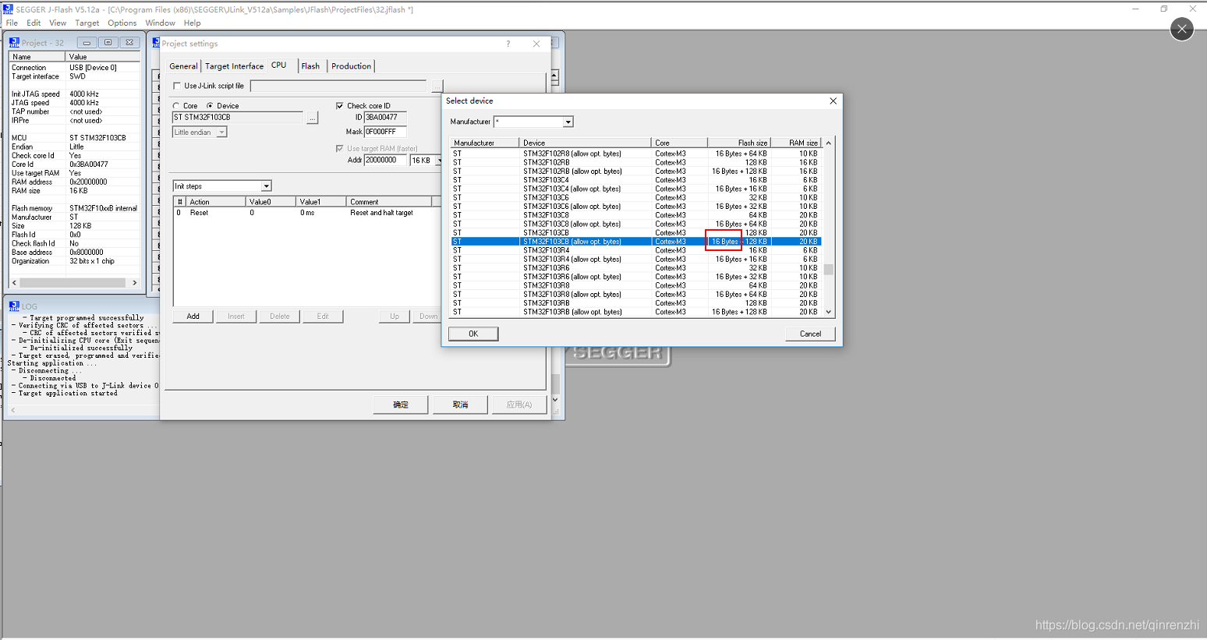Open the Help menu

click(192, 23)
